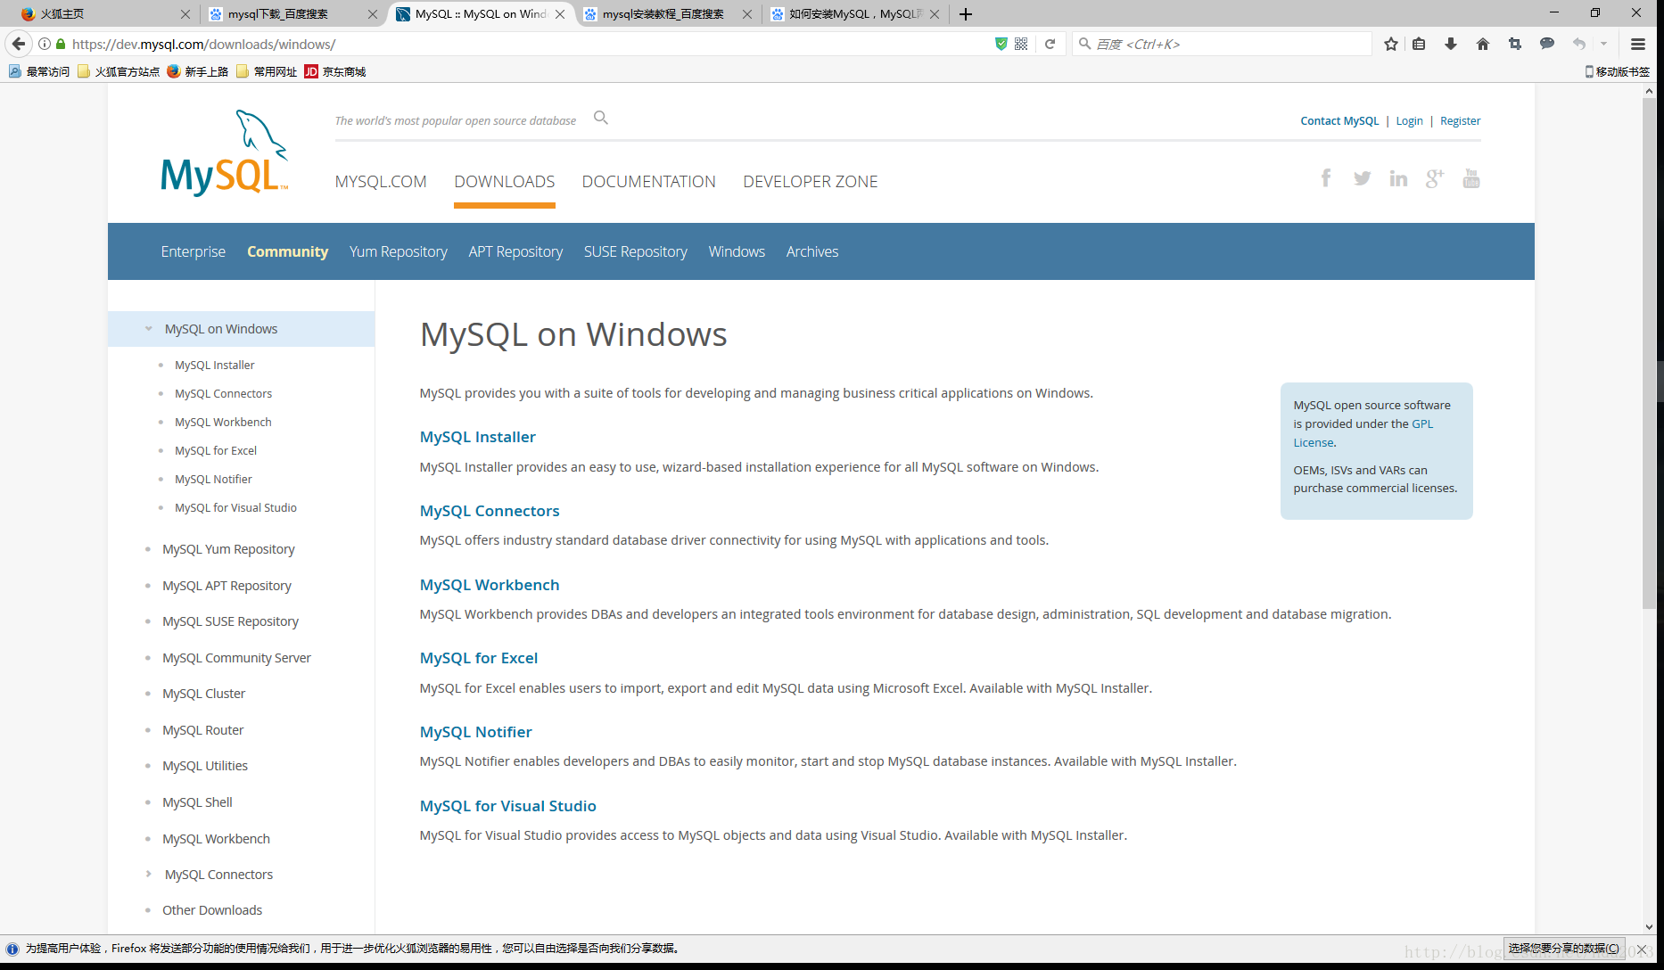Focus the URL address bar
This screenshot has width=1664, height=970.
[x=526, y=44]
